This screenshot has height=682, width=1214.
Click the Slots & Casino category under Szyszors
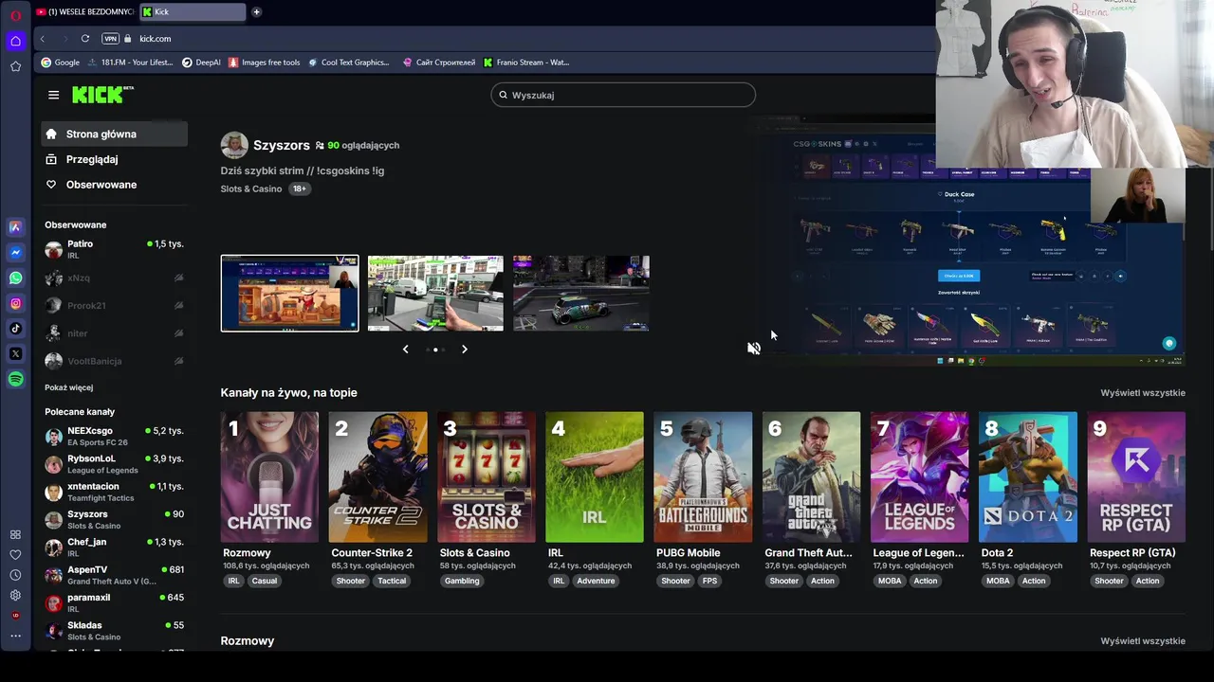(x=251, y=188)
